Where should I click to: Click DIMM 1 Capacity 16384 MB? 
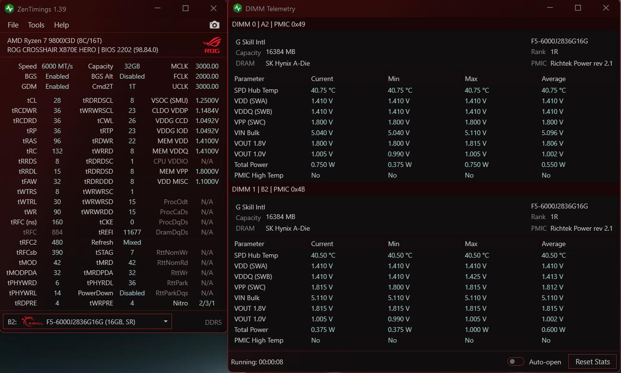(x=280, y=217)
